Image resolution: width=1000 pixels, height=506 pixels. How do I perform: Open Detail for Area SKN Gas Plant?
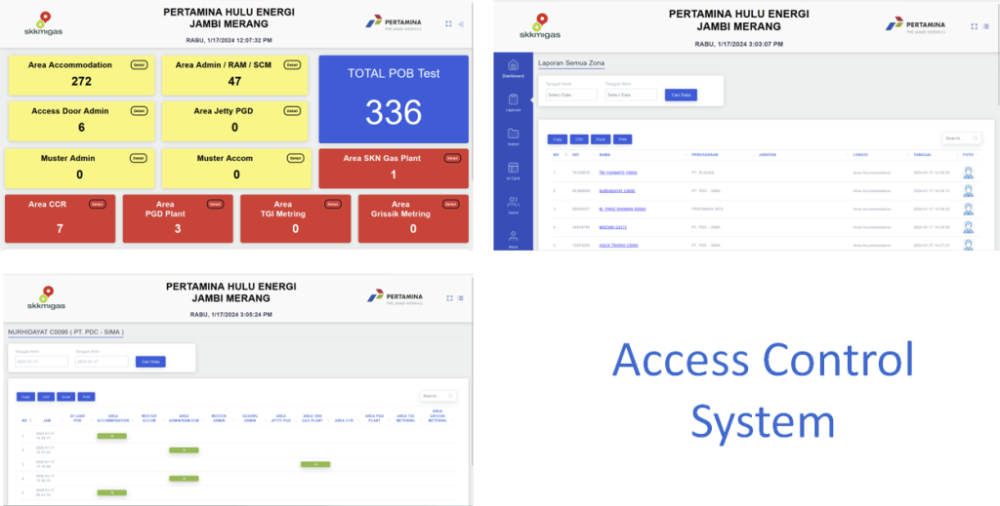pos(452,158)
